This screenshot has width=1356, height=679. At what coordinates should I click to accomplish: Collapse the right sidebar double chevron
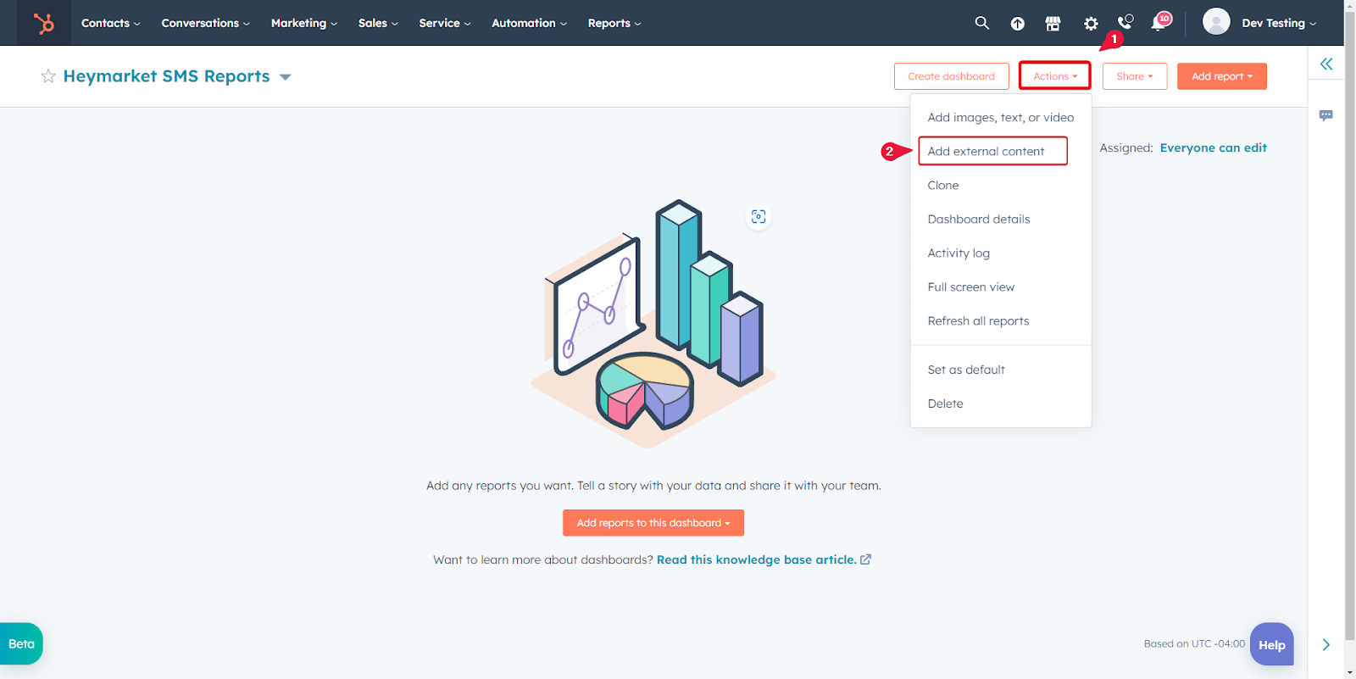coord(1326,64)
